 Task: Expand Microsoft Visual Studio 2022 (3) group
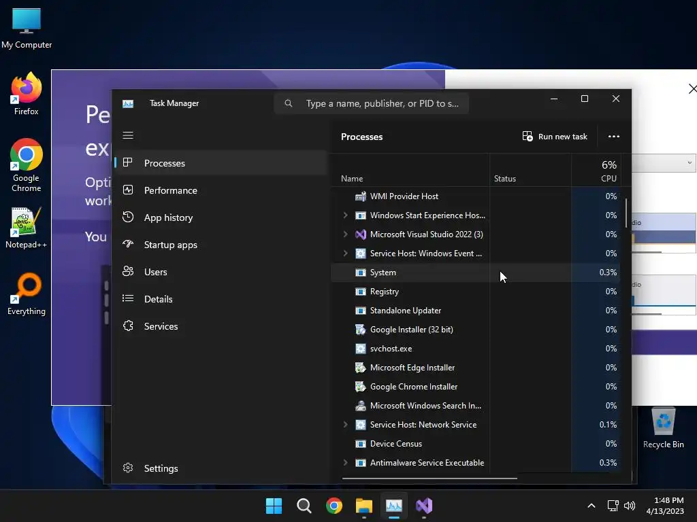tap(345, 234)
